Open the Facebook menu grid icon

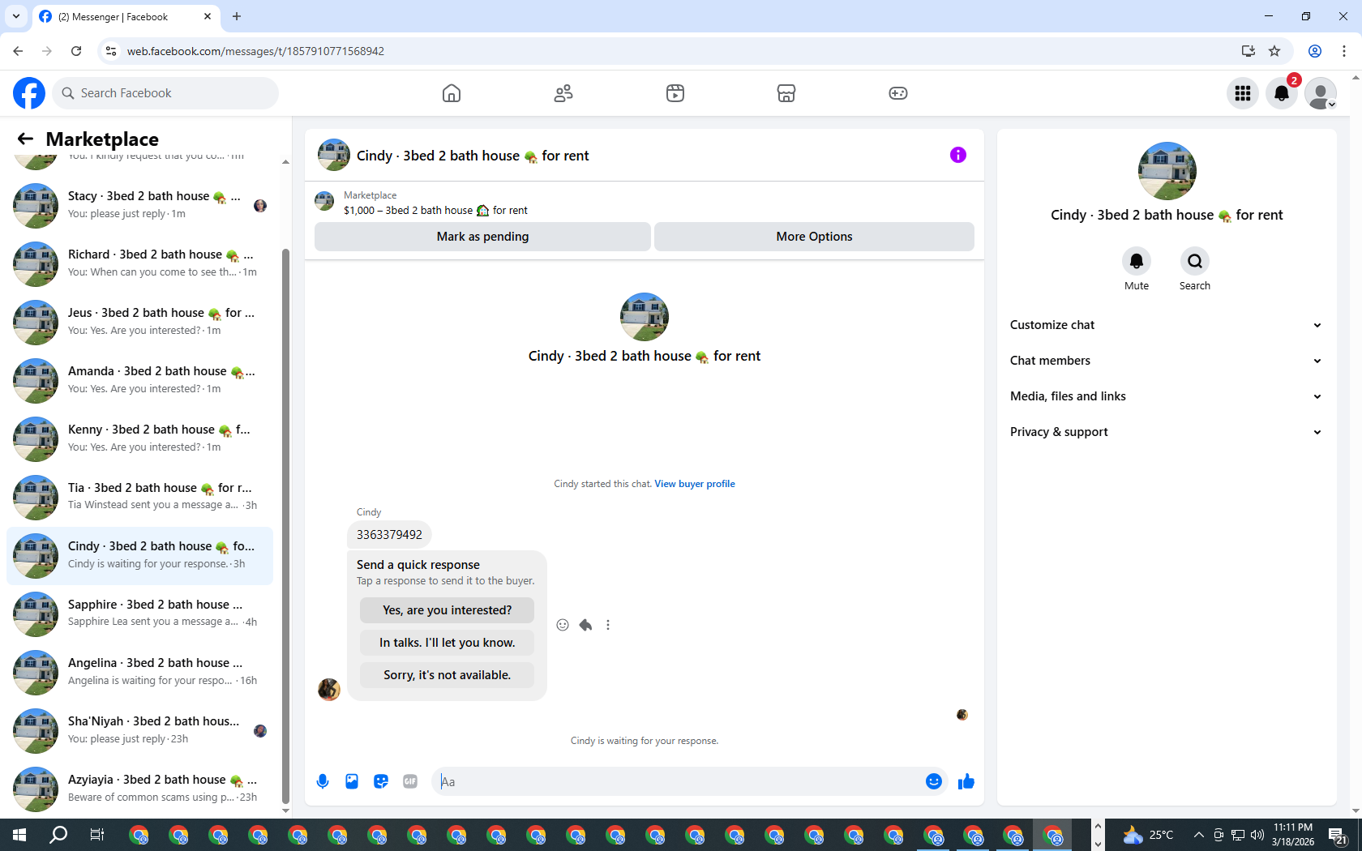(x=1243, y=93)
